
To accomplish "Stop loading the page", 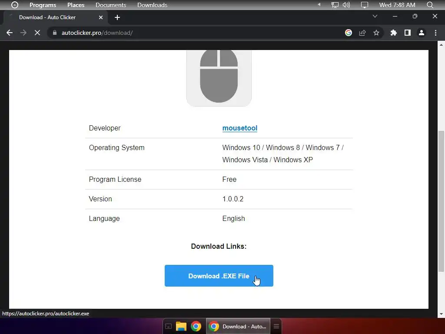I will [x=37, y=33].
